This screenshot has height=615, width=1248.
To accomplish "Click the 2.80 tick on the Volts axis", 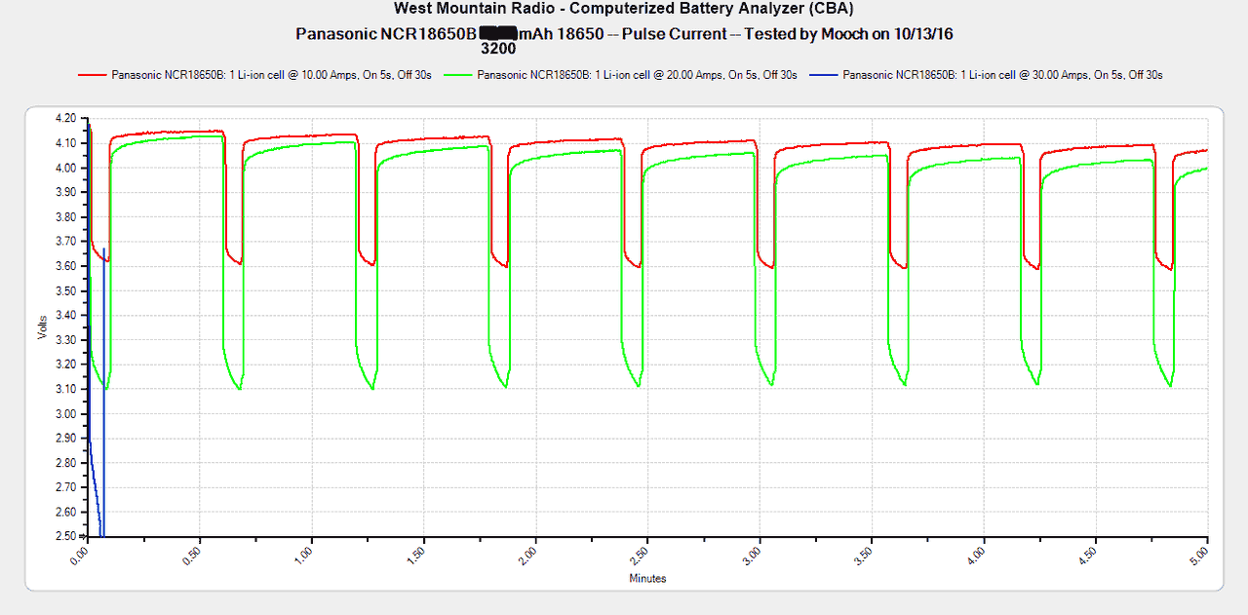I will click(x=65, y=463).
